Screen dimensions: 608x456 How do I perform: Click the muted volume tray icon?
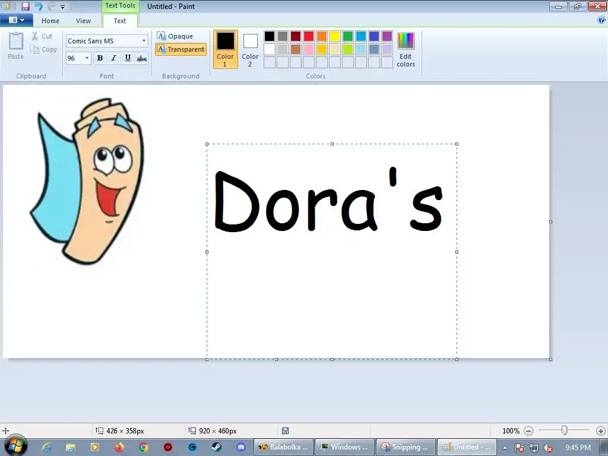(x=548, y=448)
